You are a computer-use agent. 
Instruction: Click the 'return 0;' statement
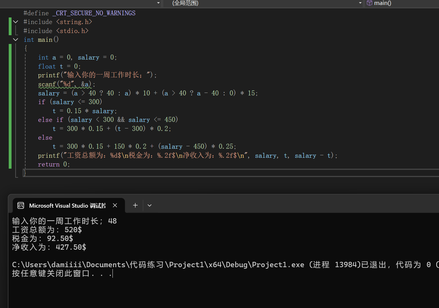coord(54,164)
